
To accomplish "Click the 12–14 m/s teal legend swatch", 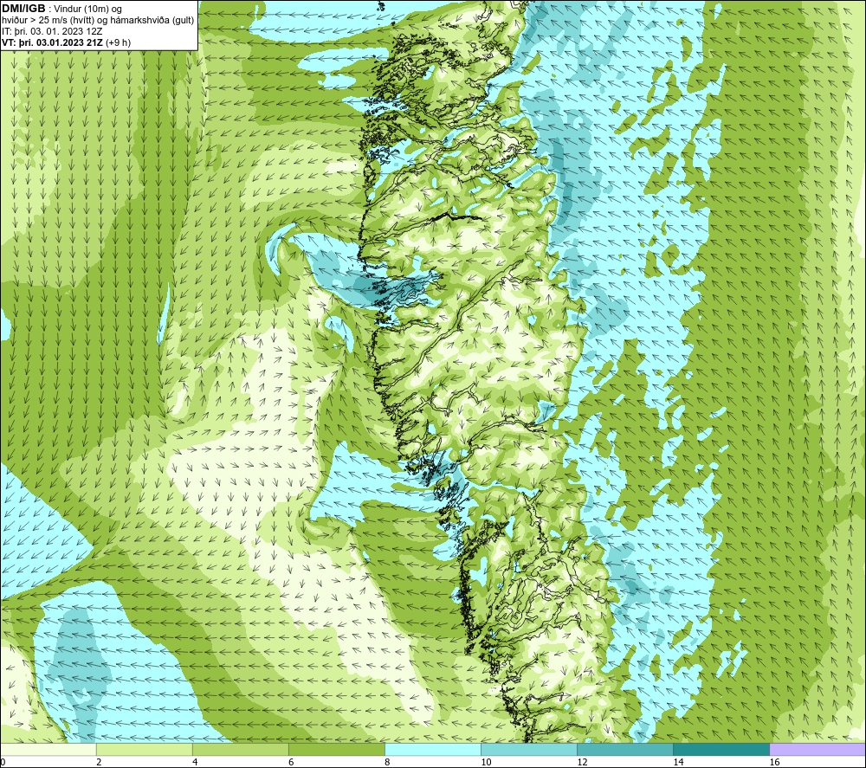I will (x=625, y=749).
